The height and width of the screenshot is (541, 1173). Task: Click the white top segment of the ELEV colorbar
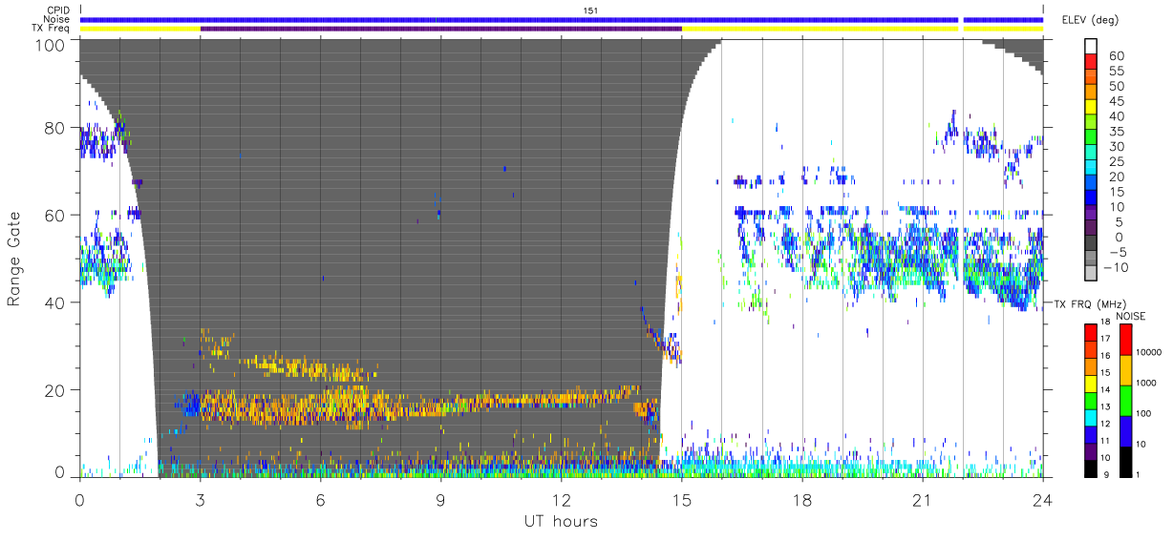pyautogui.click(x=1091, y=48)
